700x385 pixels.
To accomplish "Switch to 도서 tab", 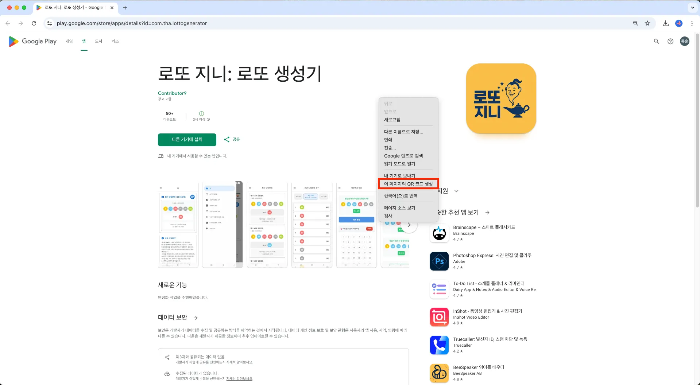I will click(x=98, y=41).
